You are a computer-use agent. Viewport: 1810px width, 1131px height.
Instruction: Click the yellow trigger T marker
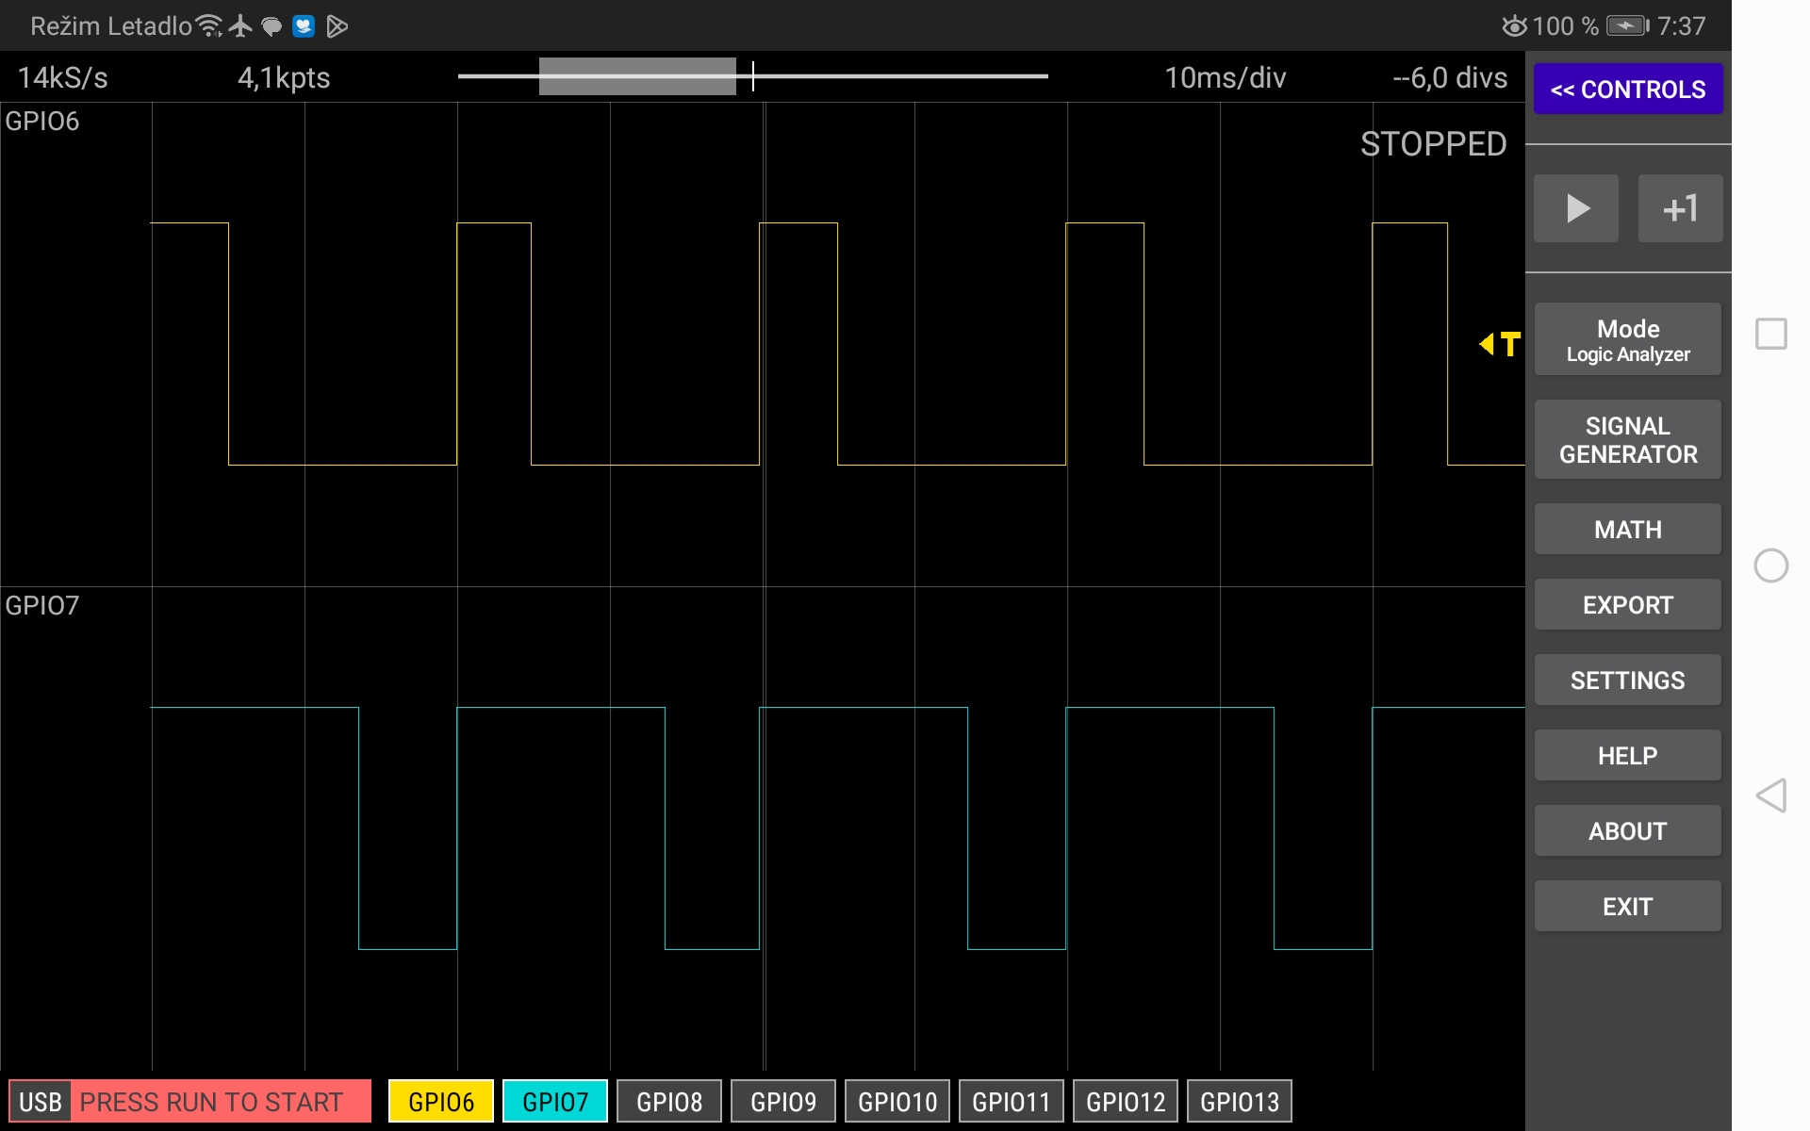point(1497,344)
